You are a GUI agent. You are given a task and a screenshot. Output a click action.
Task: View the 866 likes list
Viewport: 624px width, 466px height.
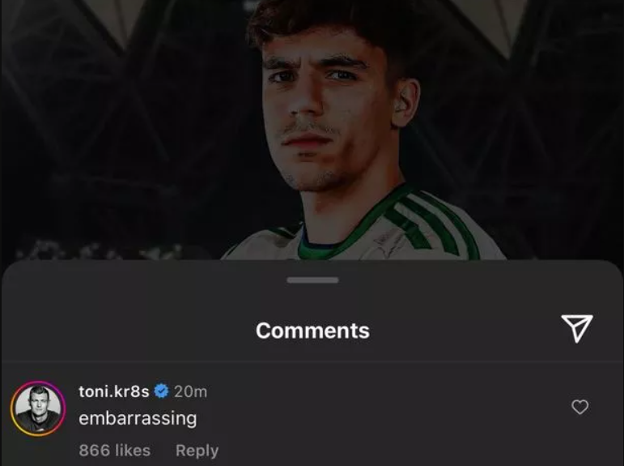pos(115,451)
